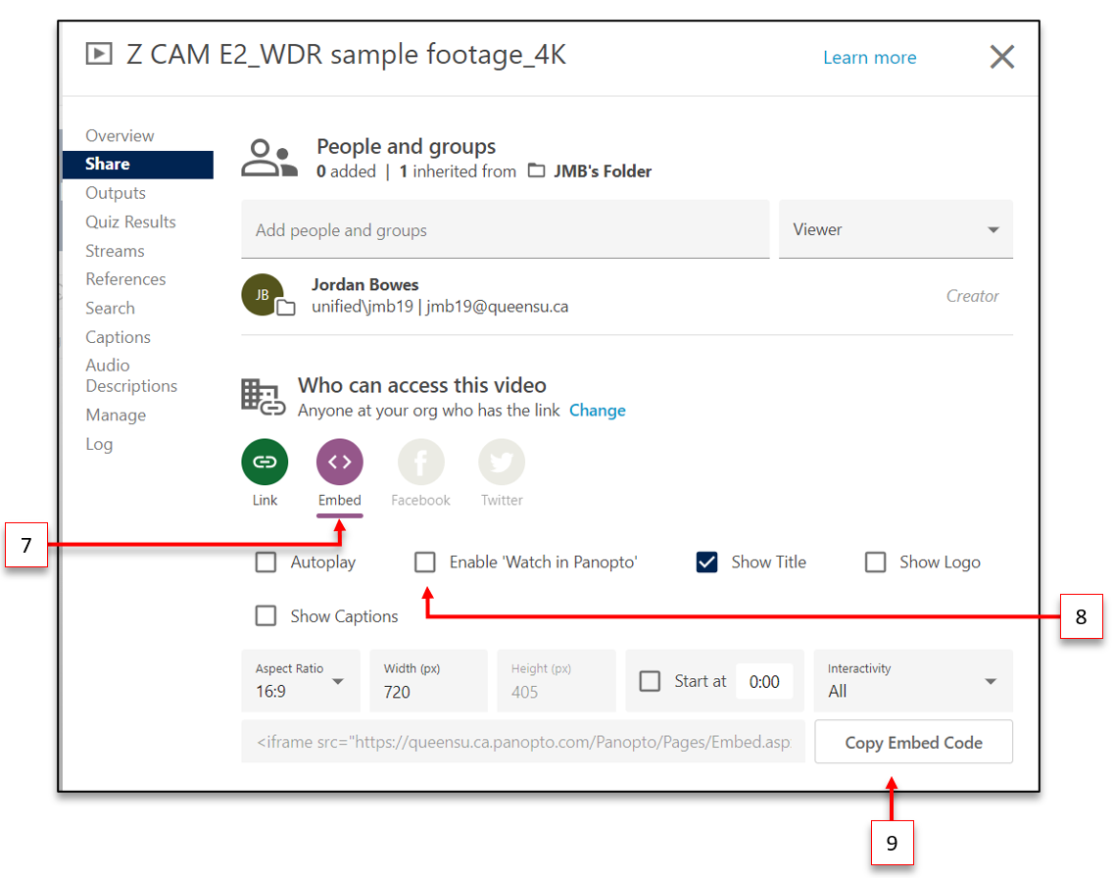This screenshot has height=878, width=1114.
Task: Click the Jordan Bowes name
Action: [365, 285]
